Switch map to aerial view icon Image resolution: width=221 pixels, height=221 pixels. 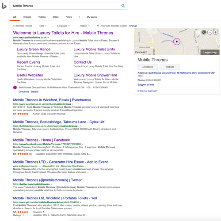tap(204, 32)
